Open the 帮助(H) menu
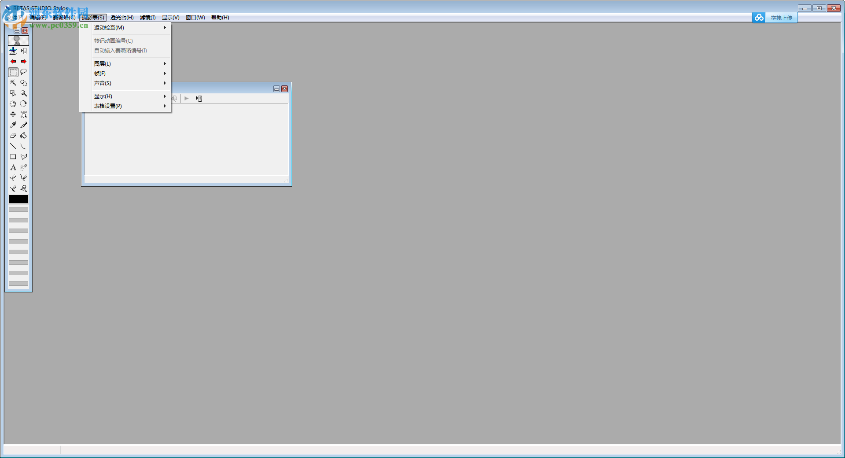This screenshot has height=458, width=845. coord(220,18)
